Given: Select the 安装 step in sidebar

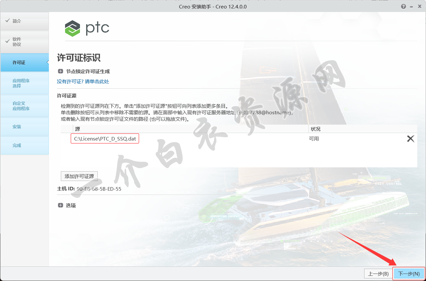Looking at the screenshot, I should click(25, 127).
